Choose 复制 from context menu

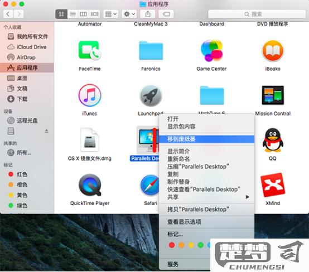click(x=206, y=174)
